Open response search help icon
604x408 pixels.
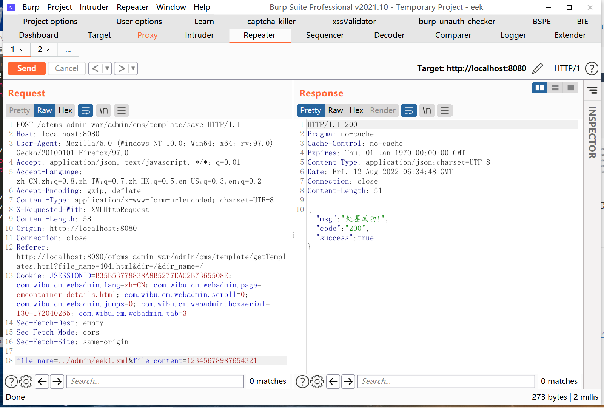(x=302, y=382)
